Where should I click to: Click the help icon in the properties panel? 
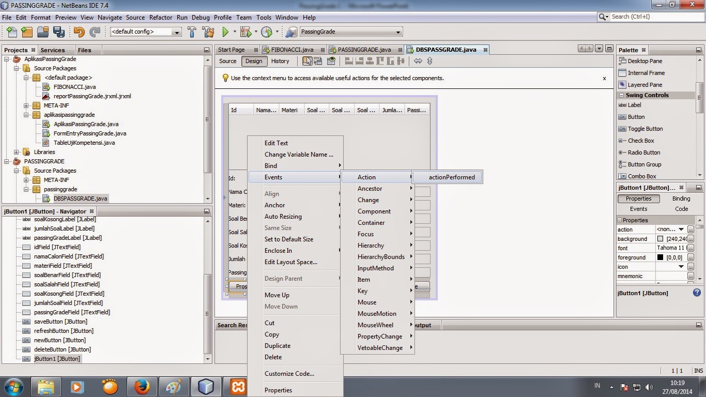click(697, 293)
